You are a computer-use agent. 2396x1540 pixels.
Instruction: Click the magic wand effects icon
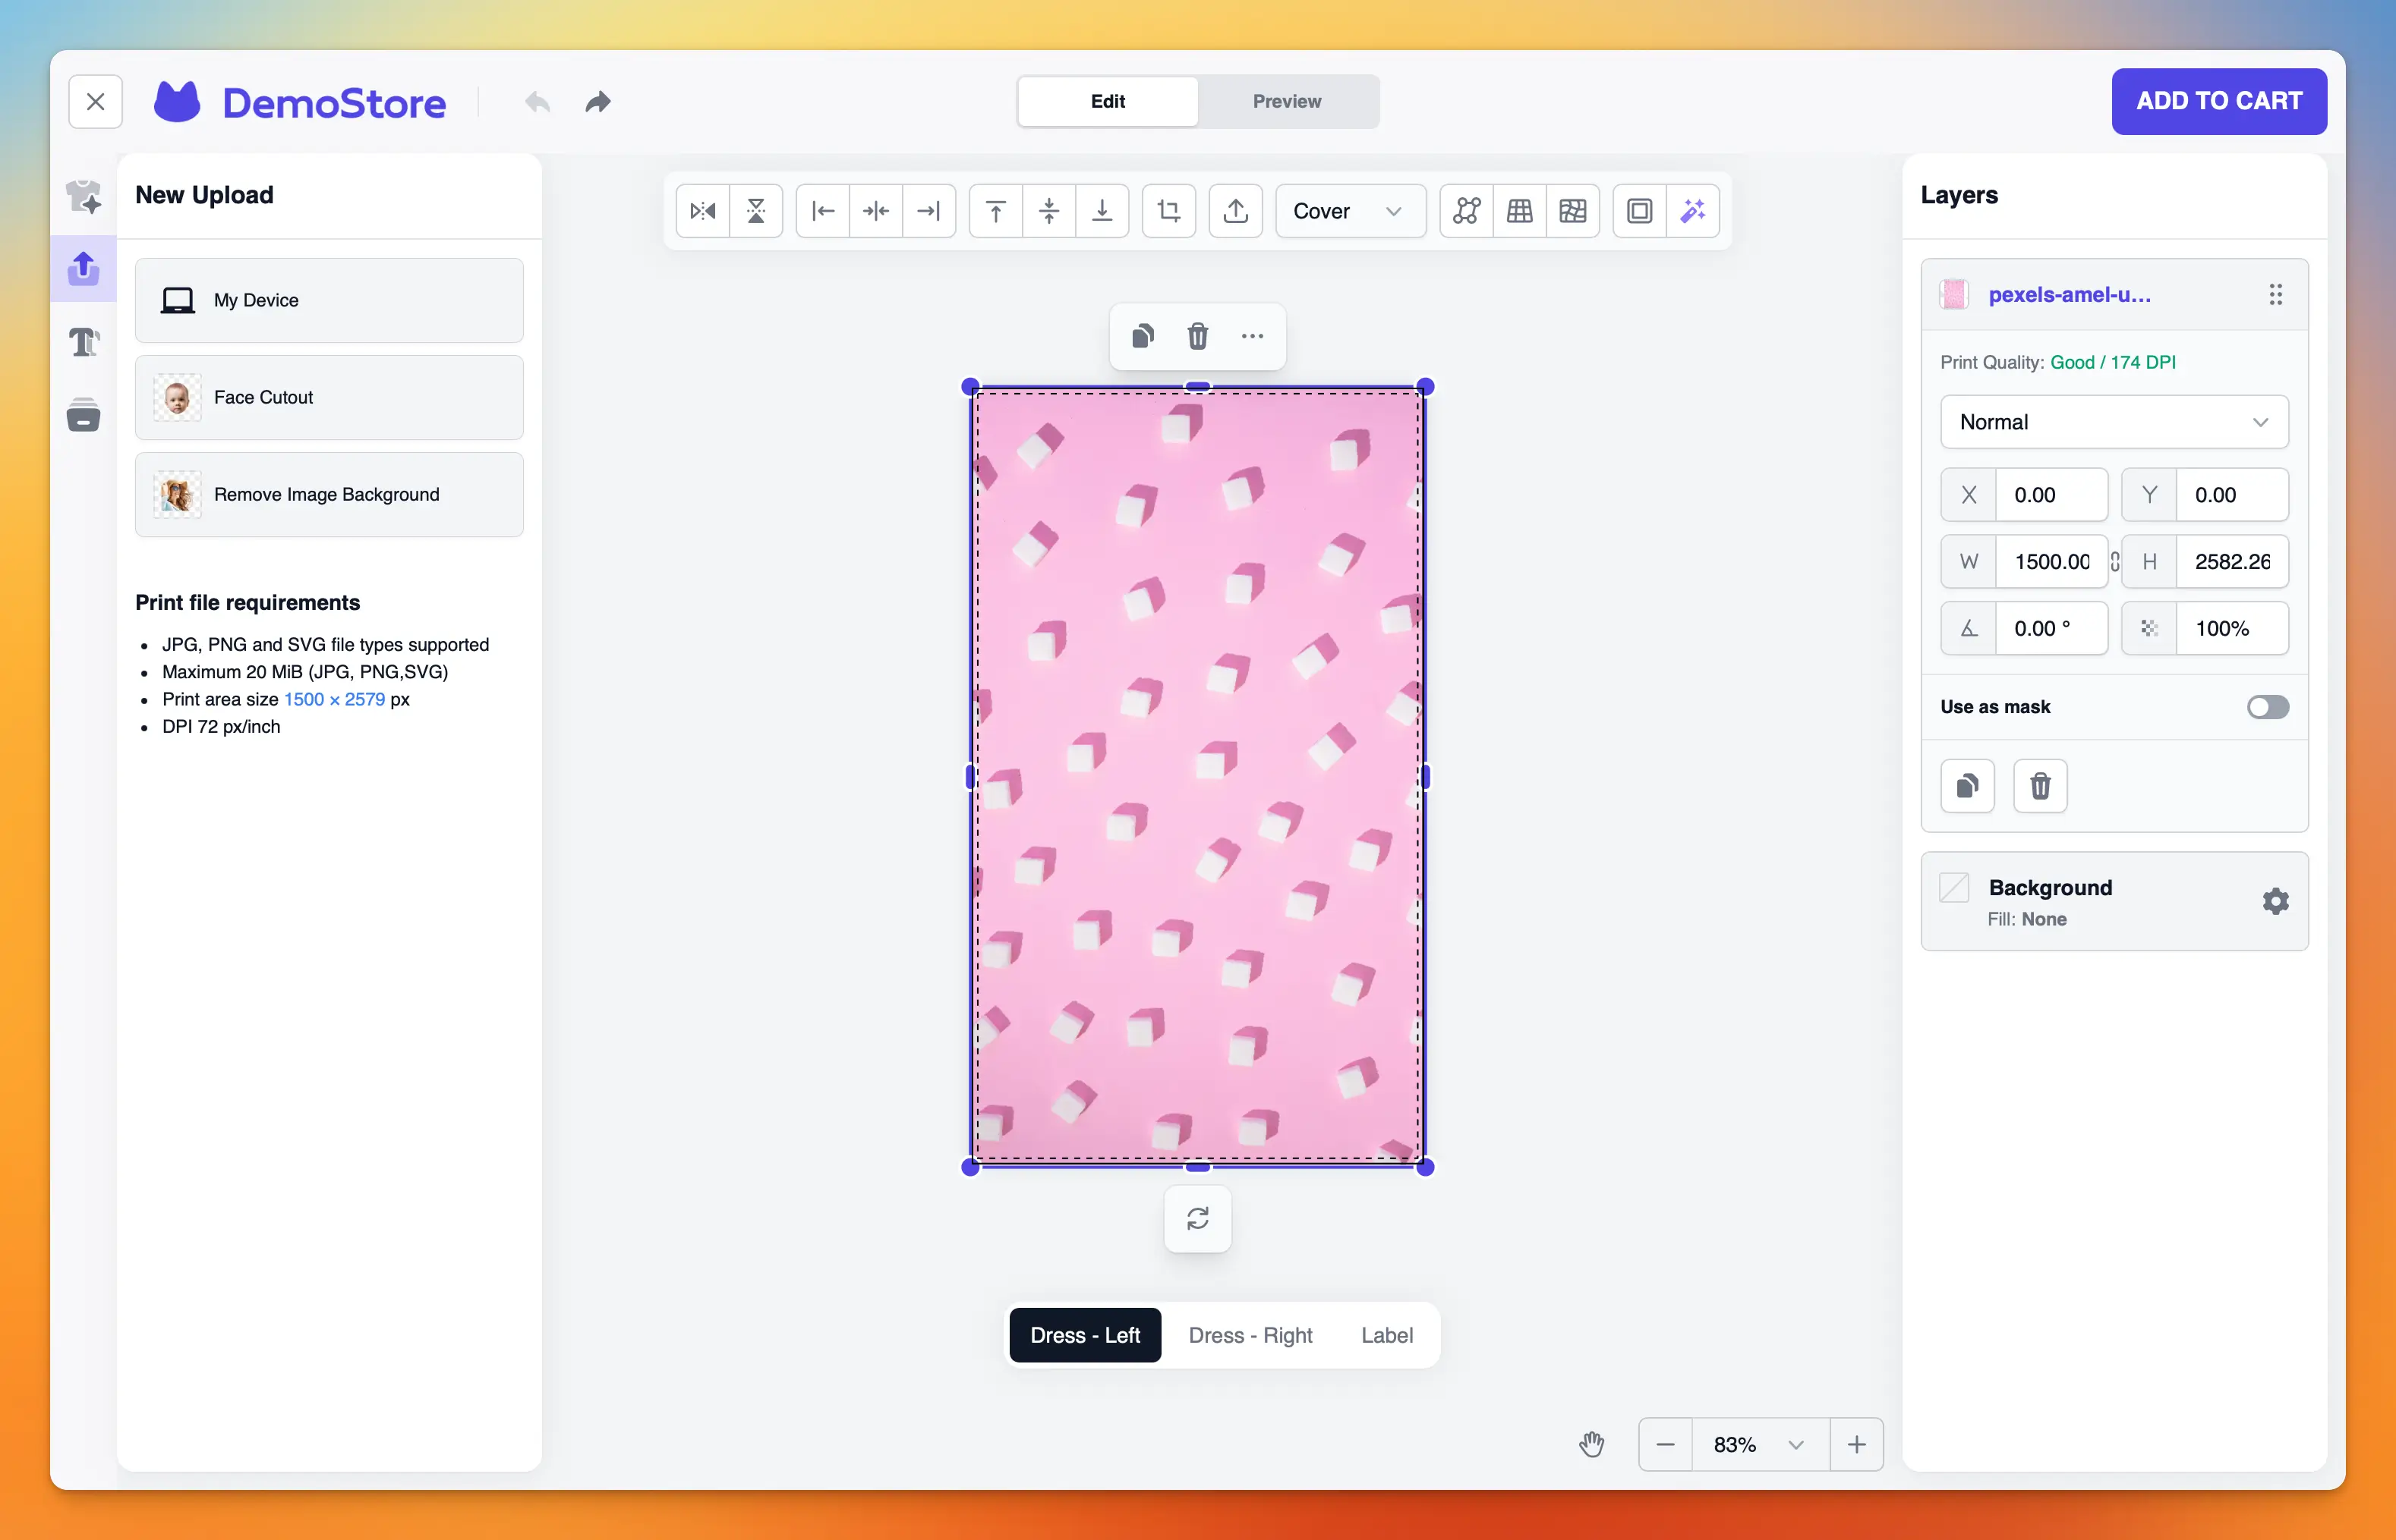click(x=1692, y=211)
